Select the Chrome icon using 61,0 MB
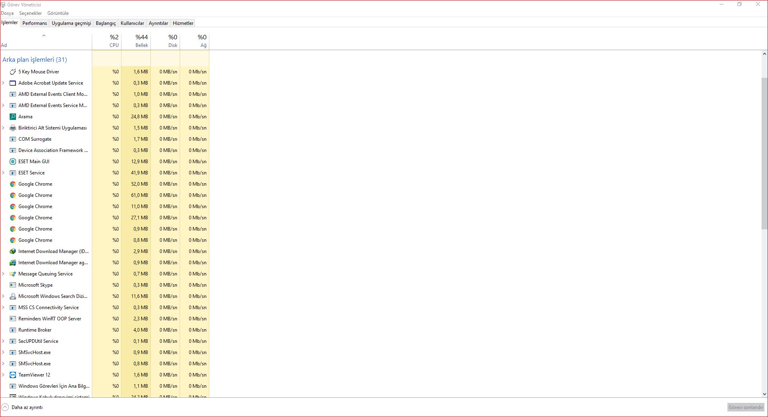The image size is (768, 417). pos(13,195)
